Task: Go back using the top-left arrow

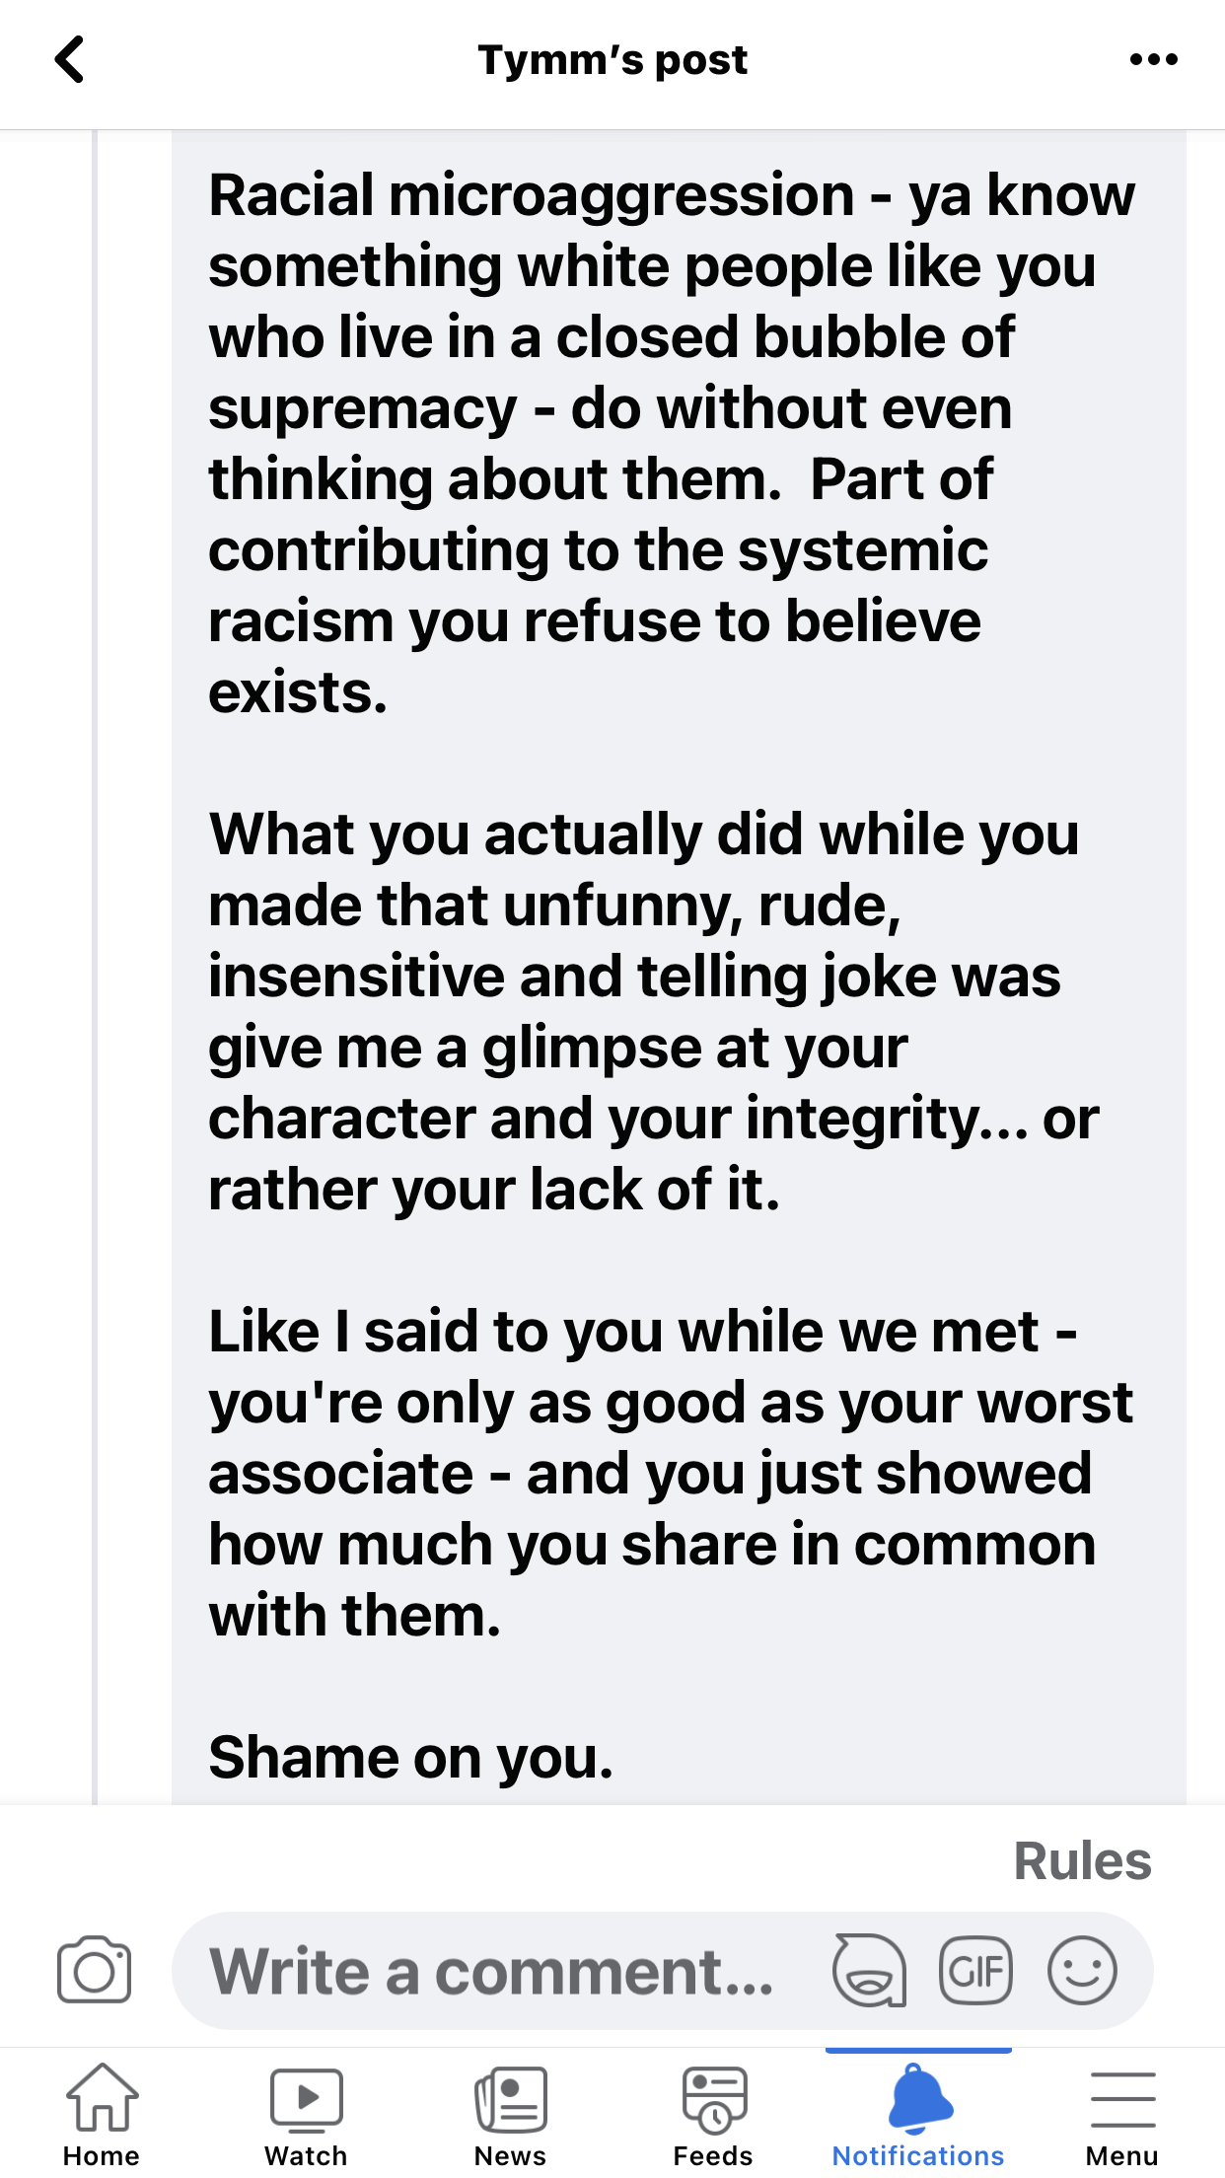Action: [x=69, y=60]
